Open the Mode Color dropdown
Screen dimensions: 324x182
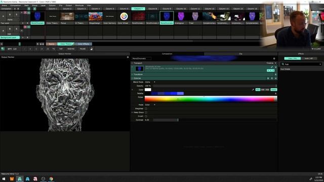(x=150, y=105)
